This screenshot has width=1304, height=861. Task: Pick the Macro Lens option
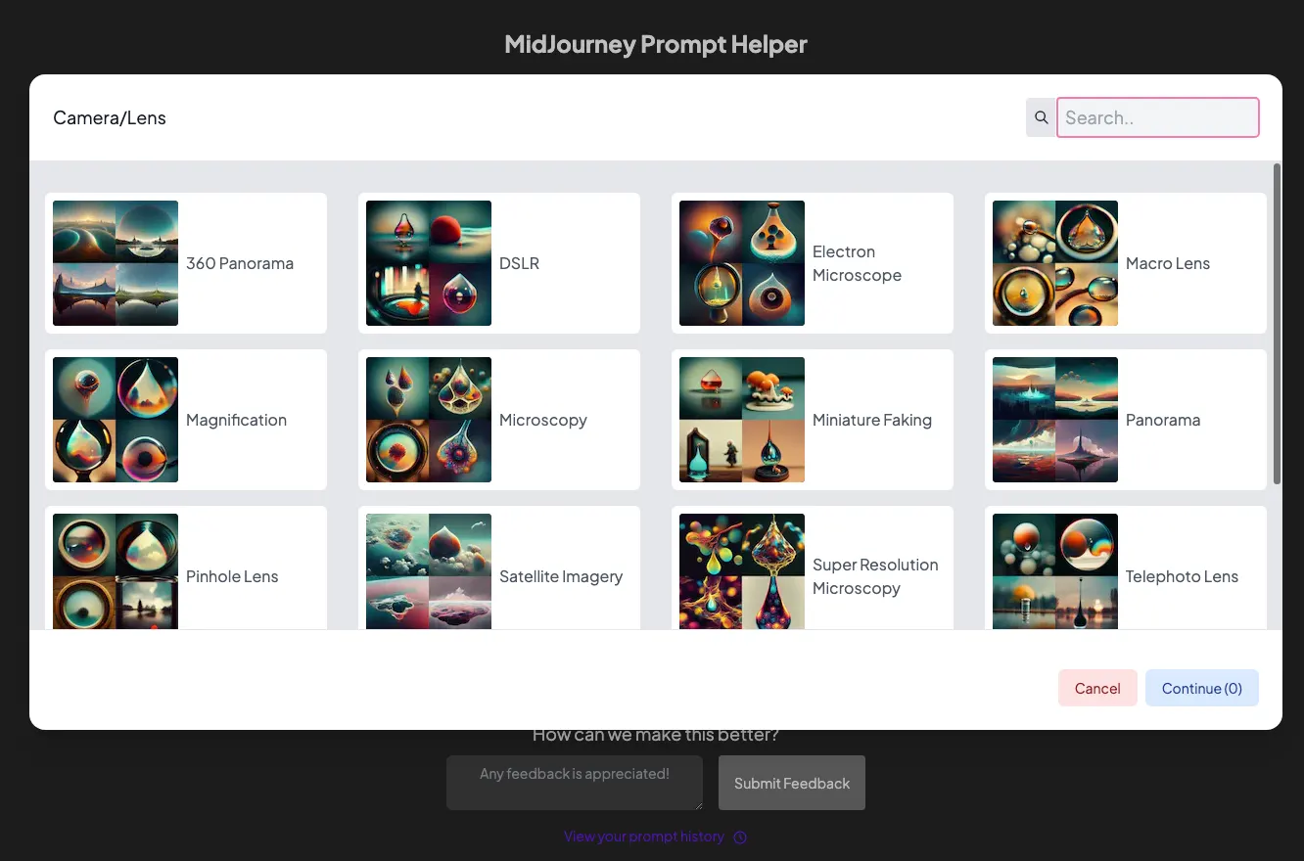click(x=1126, y=263)
